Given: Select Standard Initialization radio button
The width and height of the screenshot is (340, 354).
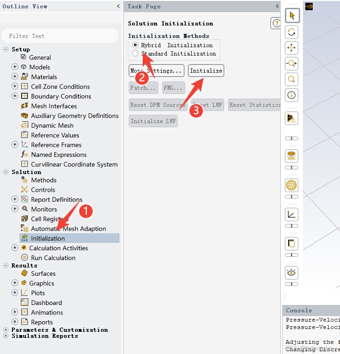Looking at the screenshot, I should (x=135, y=53).
